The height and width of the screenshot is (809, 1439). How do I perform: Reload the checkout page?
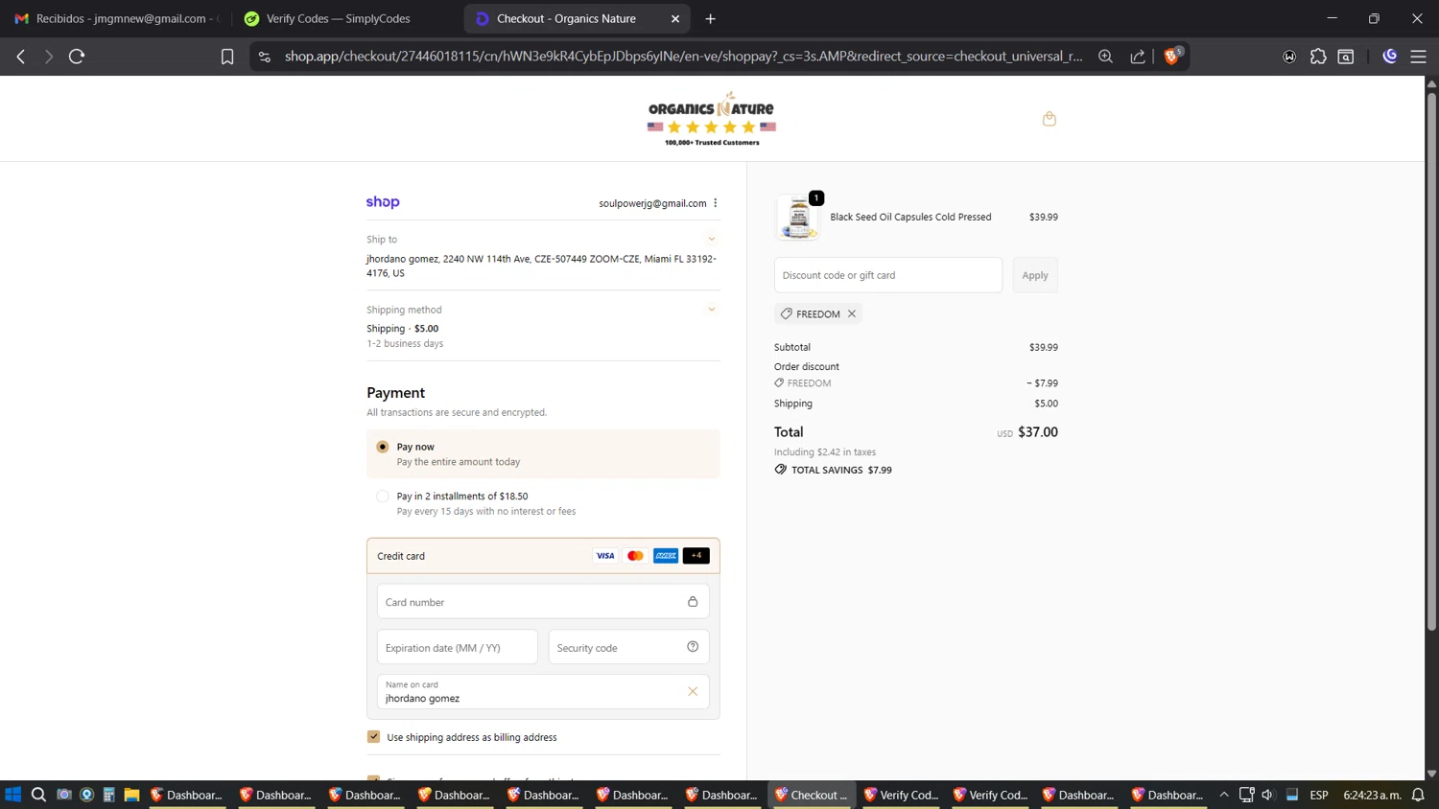(x=77, y=57)
